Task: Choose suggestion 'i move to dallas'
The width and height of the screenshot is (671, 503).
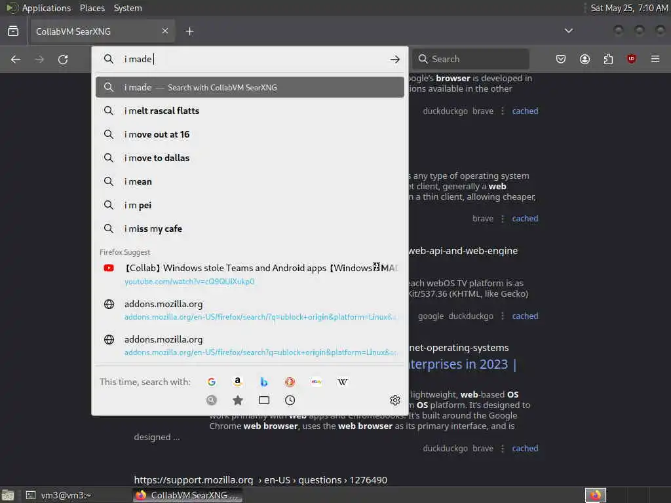Action: 250,158
